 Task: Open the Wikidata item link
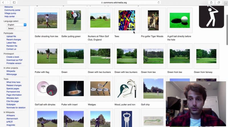click(x=13, y=98)
